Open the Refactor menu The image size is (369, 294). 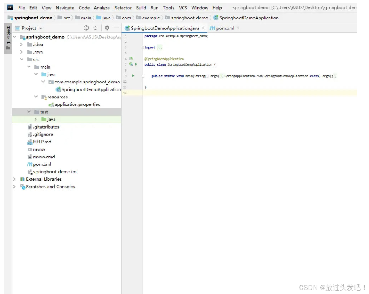123,7
